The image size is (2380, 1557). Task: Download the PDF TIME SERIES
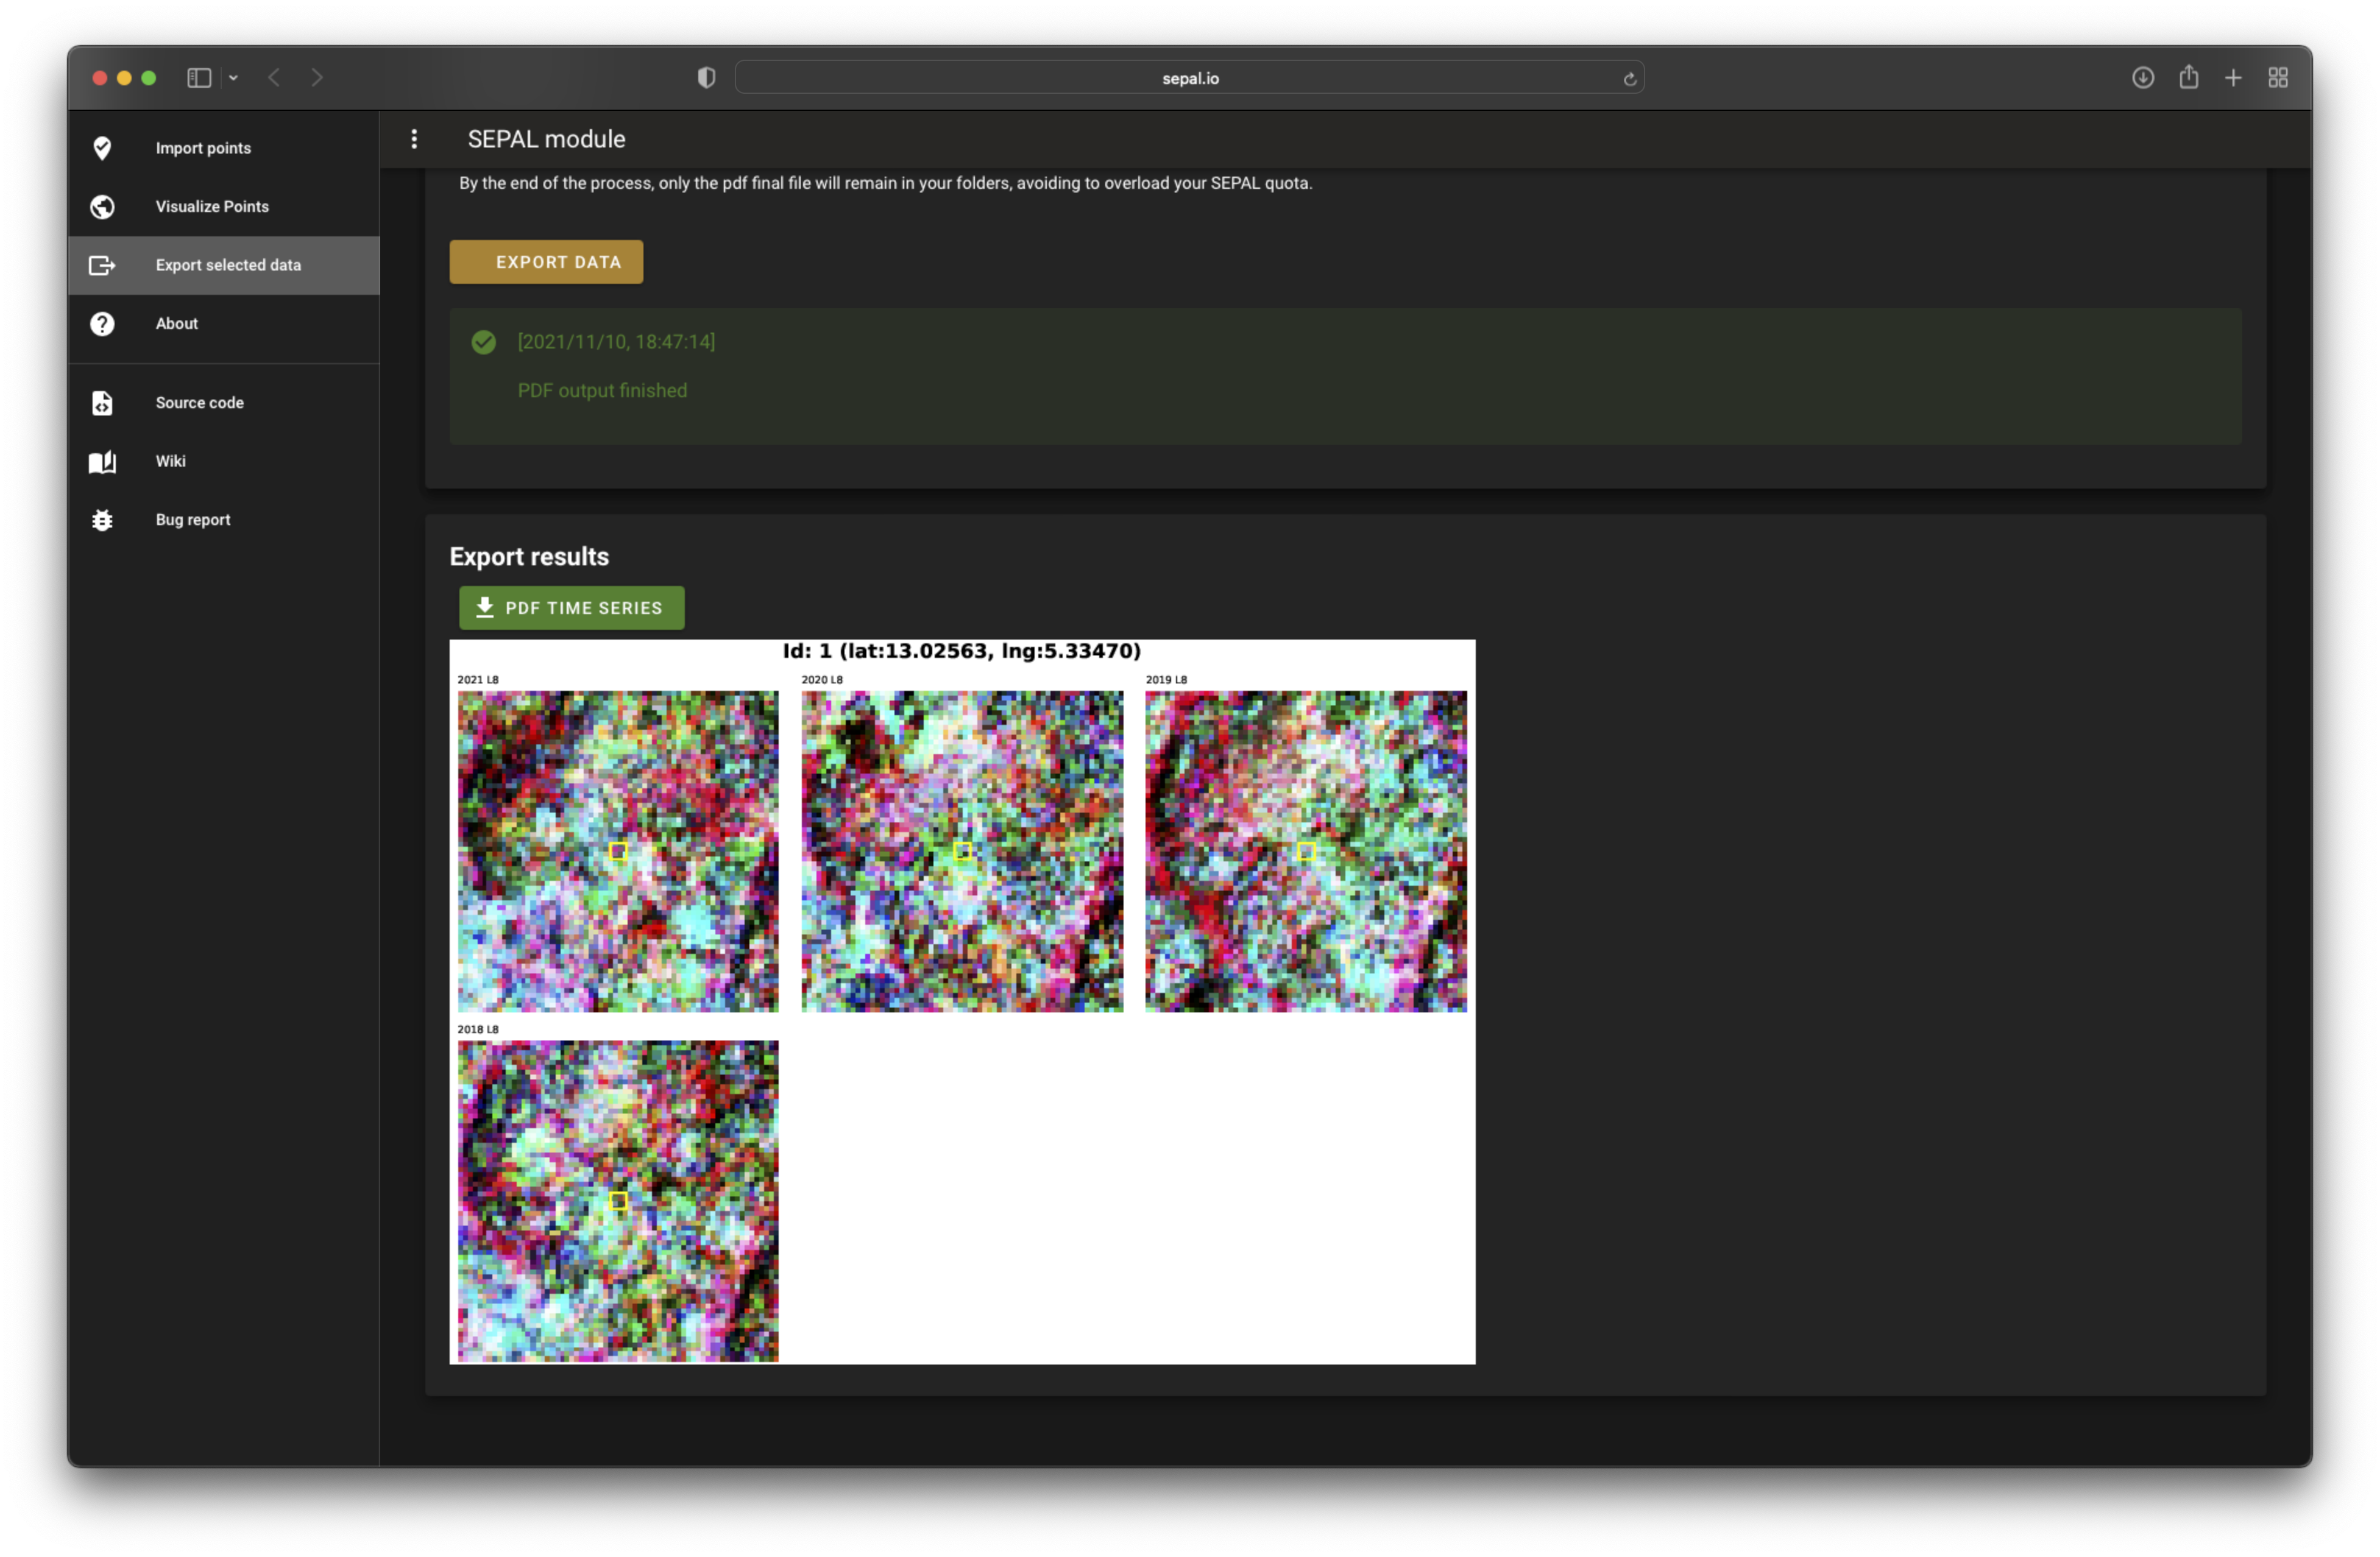(x=571, y=608)
